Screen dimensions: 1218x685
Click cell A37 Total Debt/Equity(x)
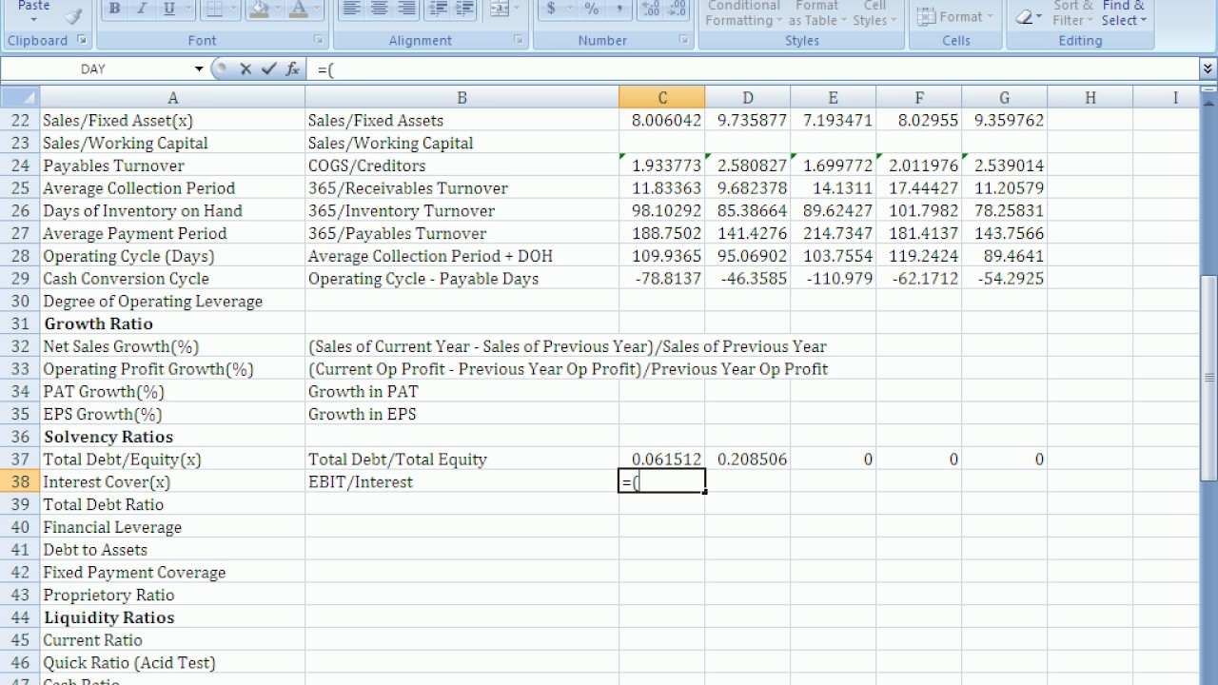(172, 459)
